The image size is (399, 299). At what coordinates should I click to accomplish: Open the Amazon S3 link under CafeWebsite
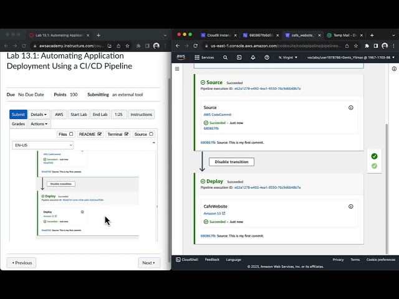coord(214,214)
